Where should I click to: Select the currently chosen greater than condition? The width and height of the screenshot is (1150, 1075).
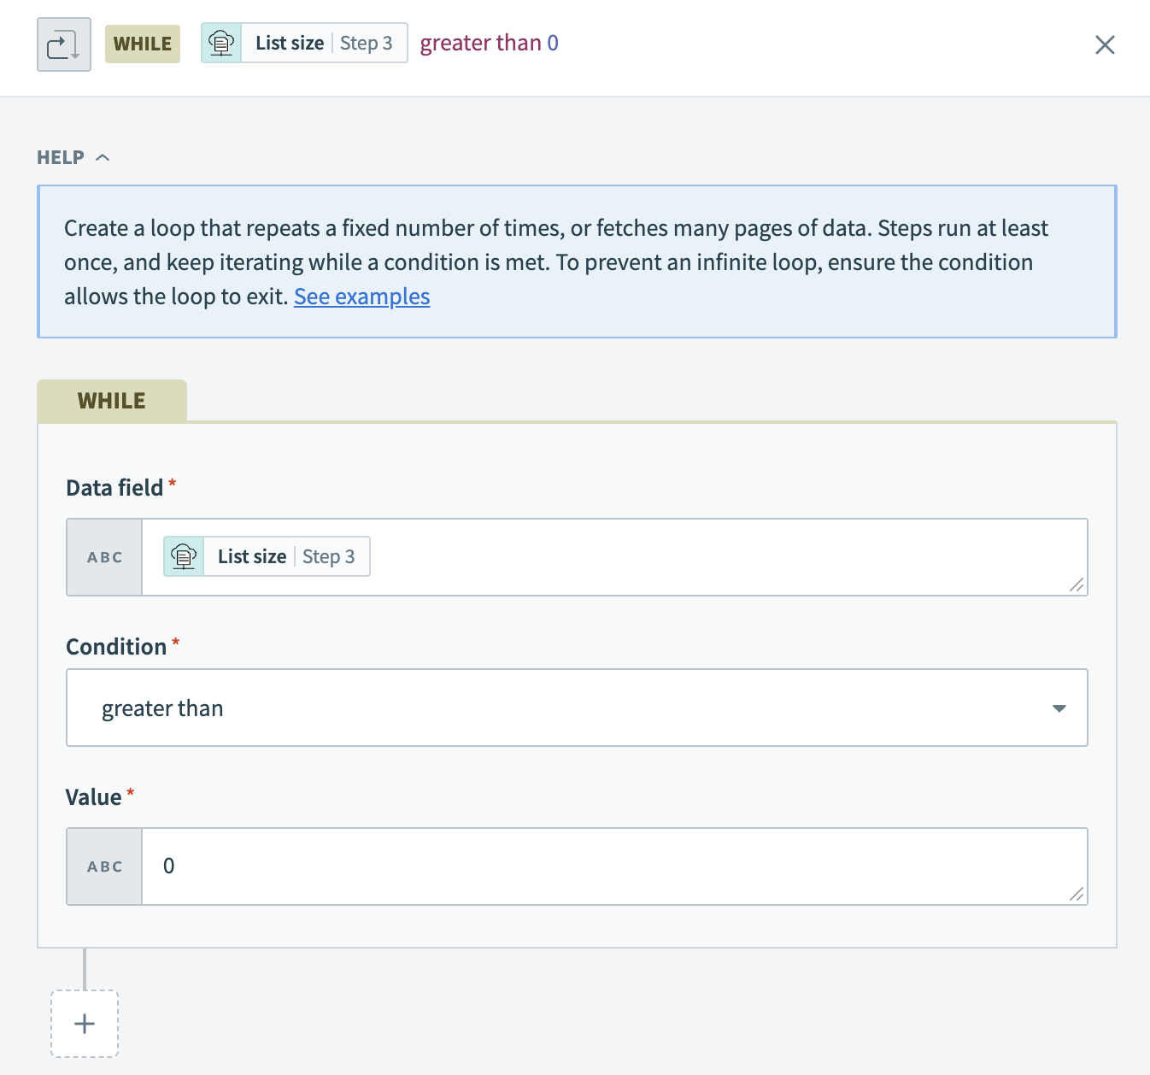(162, 708)
